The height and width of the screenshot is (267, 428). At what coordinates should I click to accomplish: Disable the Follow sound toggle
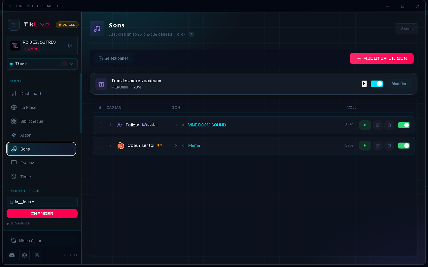click(x=404, y=125)
